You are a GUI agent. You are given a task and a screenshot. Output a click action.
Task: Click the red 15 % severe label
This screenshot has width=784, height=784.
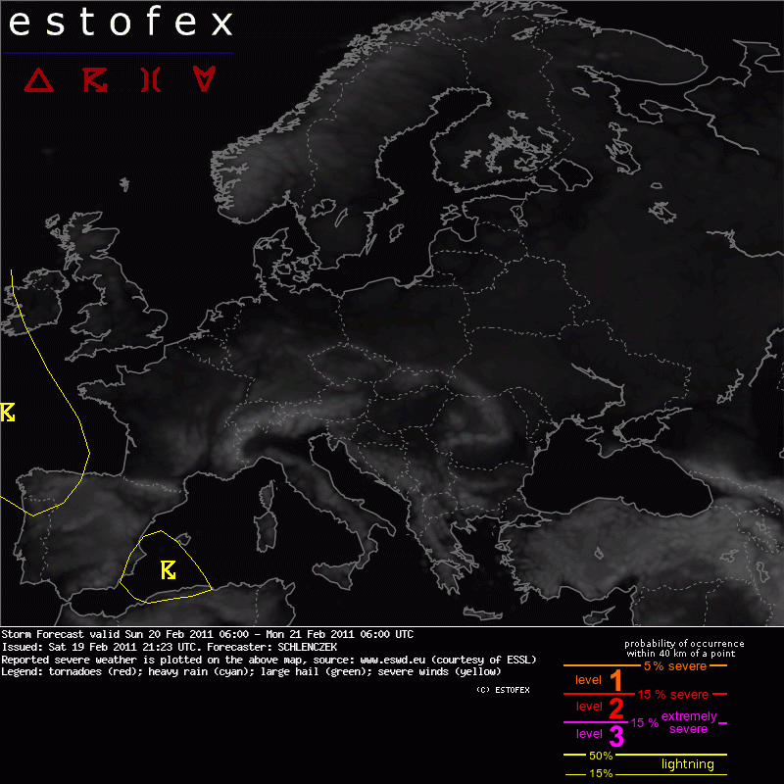click(x=670, y=695)
